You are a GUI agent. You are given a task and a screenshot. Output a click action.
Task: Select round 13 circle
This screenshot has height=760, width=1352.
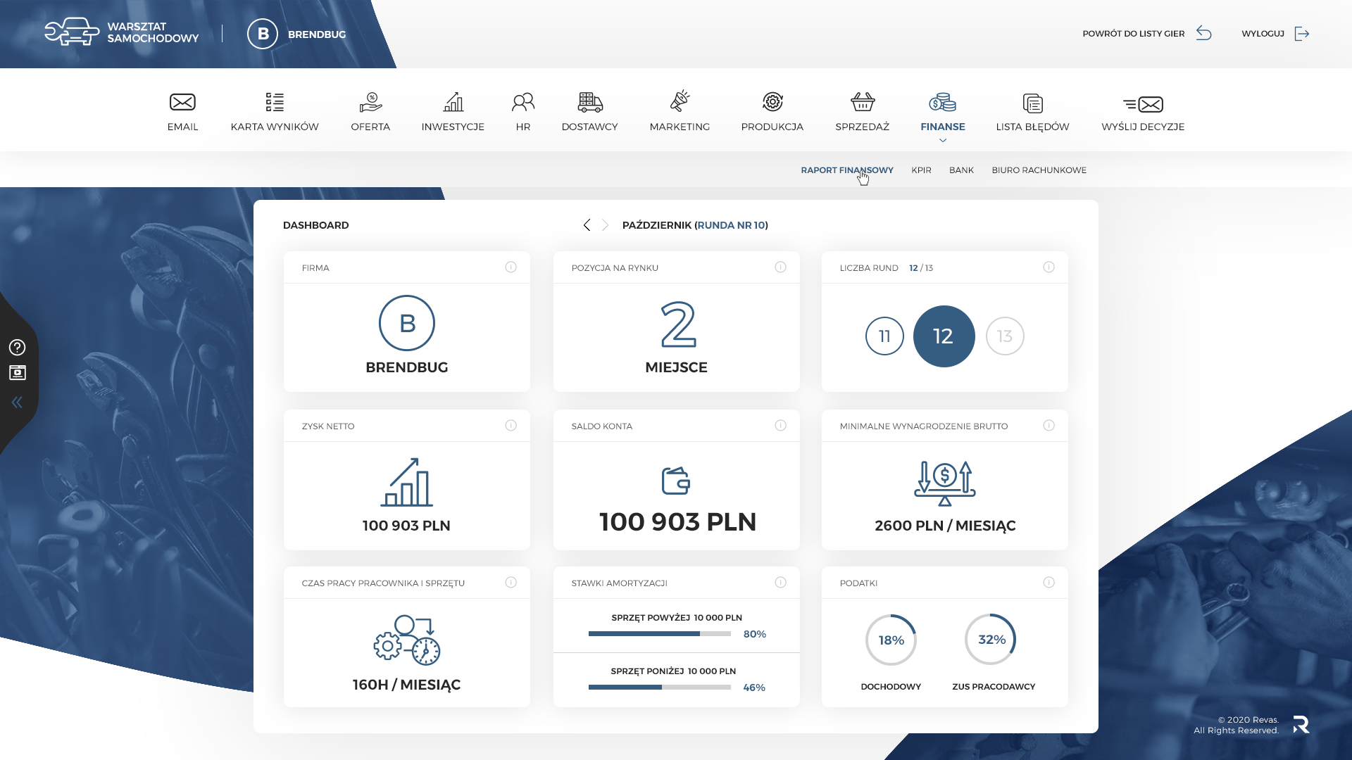click(1005, 336)
